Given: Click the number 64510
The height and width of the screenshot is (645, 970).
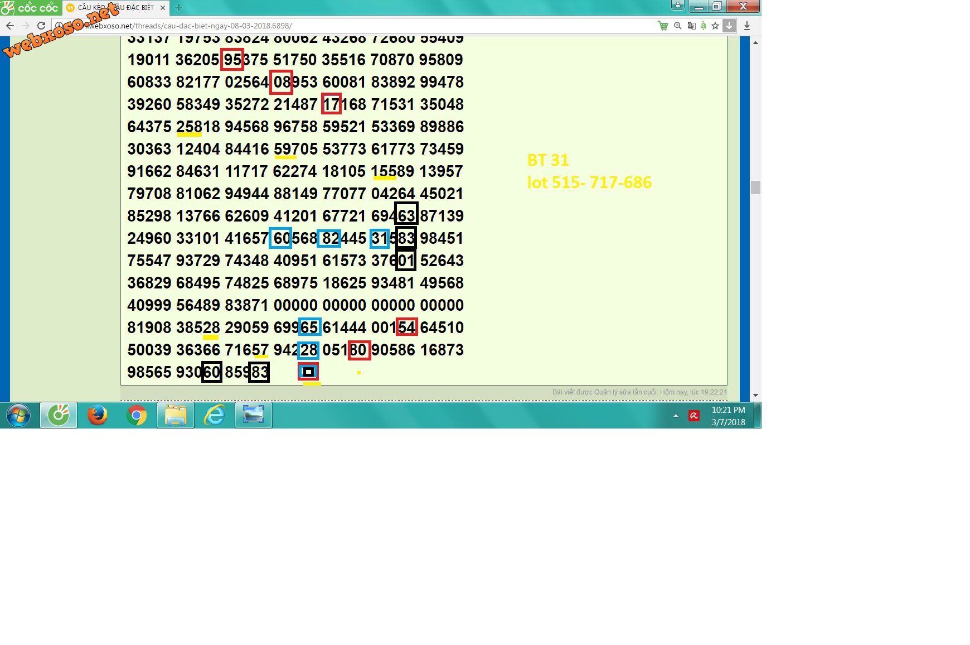Looking at the screenshot, I should pos(442,328).
